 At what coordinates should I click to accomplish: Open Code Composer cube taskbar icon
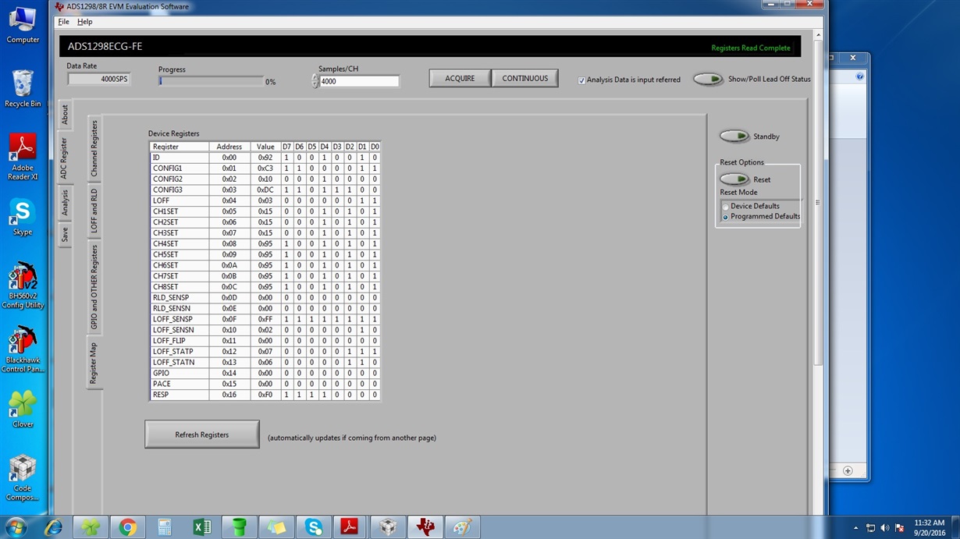point(387,527)
